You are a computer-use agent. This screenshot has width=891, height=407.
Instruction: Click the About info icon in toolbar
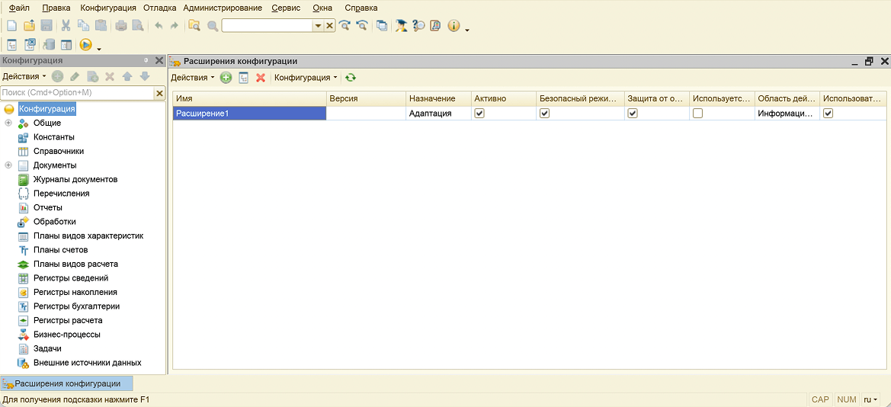click(x=454, y=26)
